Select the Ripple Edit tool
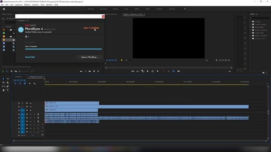The height and width of the screenshot is (152, 271). tap(3, 83)
